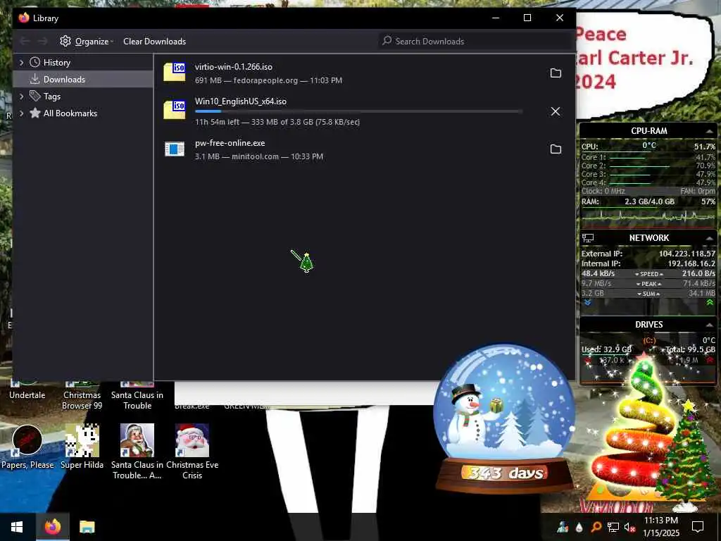The image size is (721, 541).
Task: Click the Win10 ISO file icon
Action: 175,110
